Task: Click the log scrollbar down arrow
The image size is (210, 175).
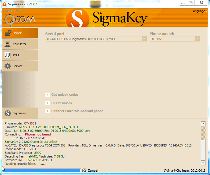Action: click(203, 163)
